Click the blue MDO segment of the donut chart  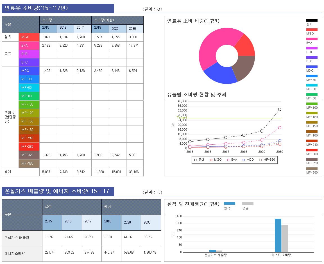coord(222,74)
